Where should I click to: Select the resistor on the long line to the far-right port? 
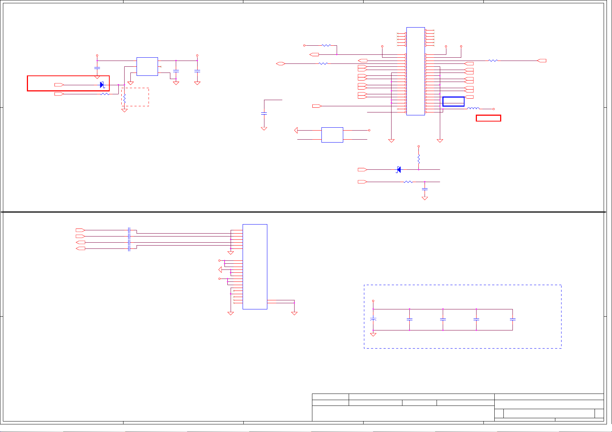(493, 61)
